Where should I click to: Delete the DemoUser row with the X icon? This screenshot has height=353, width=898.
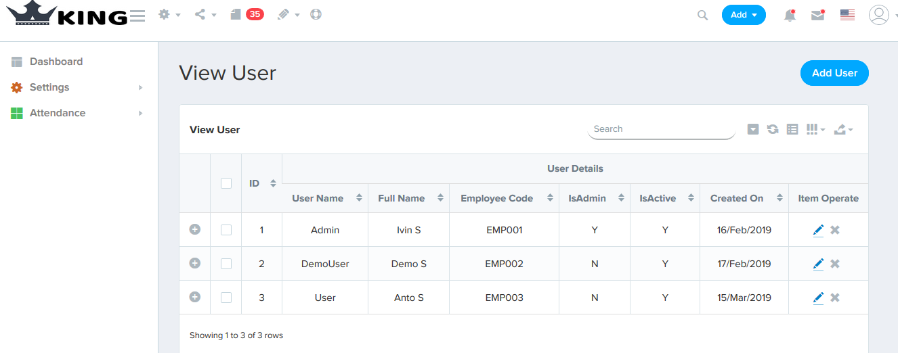pyautogui.click(x=835, y=264)
